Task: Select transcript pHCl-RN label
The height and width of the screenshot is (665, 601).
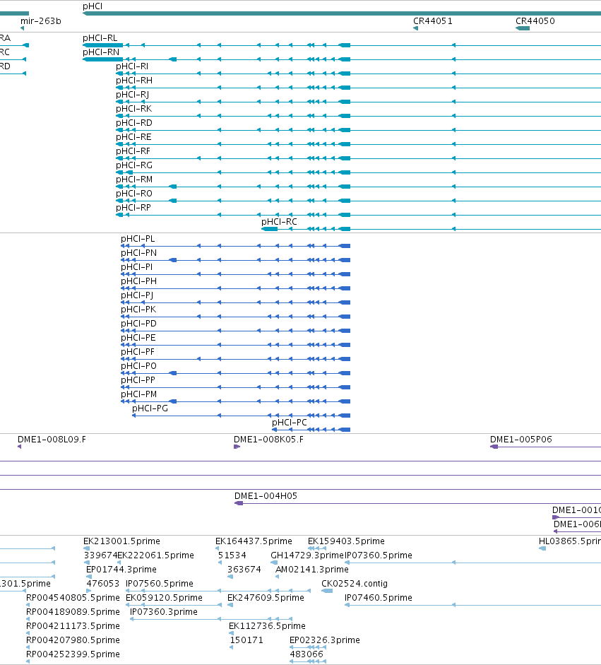Action: (x=101, y=52)
